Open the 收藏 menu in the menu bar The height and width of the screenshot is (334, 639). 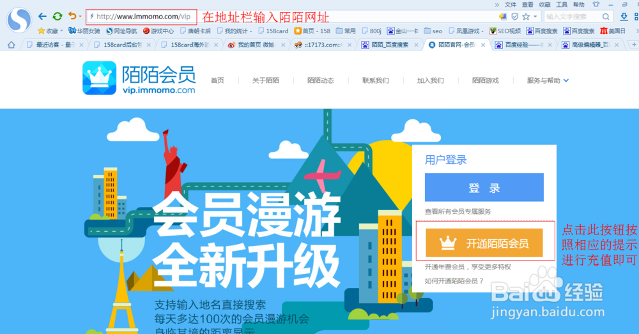point(544,4)
